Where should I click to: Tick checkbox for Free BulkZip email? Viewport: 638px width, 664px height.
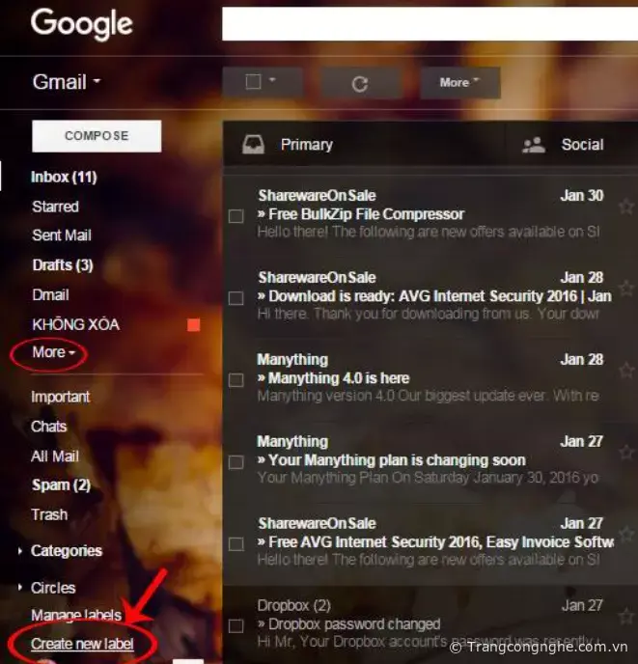click(x=236, y=216)
